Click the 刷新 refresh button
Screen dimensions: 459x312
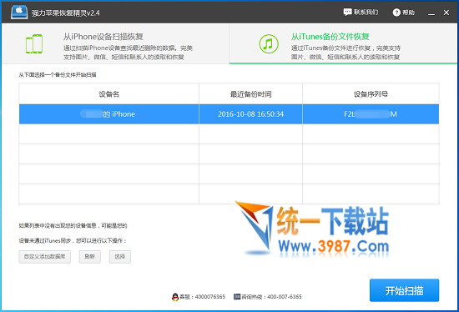90,257
